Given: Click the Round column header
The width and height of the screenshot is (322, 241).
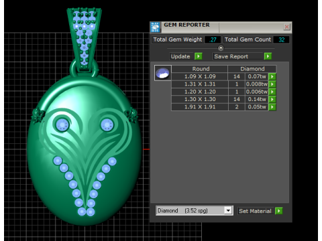Looking at the screenshot, I should [201, 69].
